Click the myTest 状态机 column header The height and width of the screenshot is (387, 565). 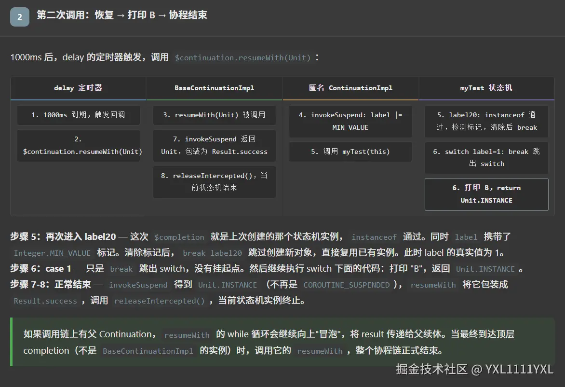tap(486, 88)
